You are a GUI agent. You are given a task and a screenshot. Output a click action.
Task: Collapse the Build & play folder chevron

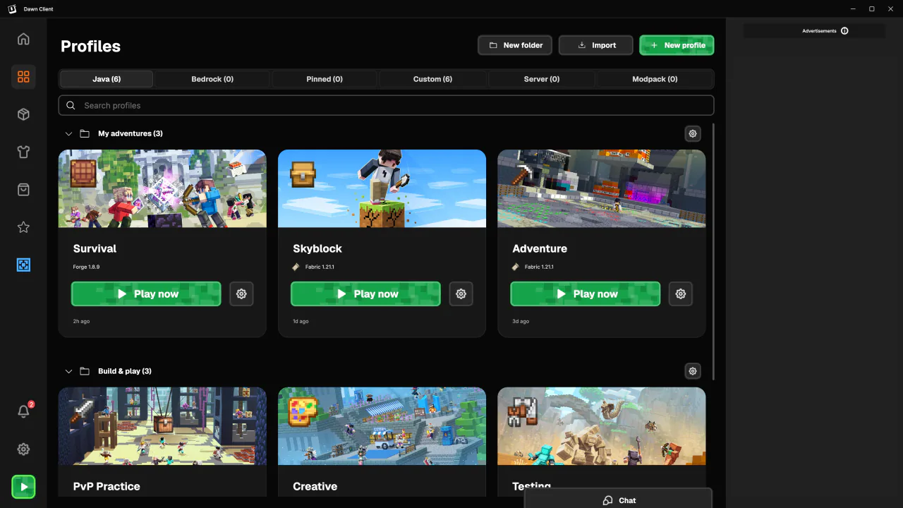[x=68, y=371]
